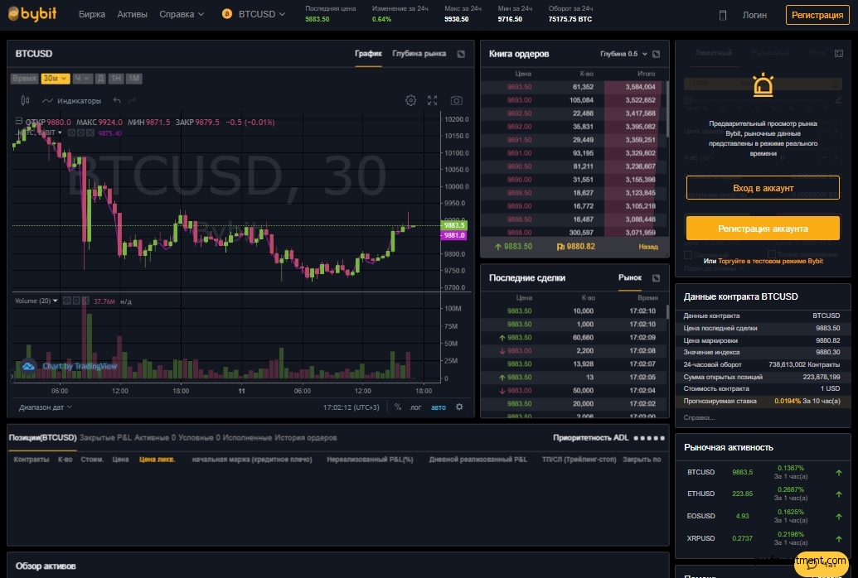Open the Глубина 0.5 depth dropdown

(x=623, y=54)
